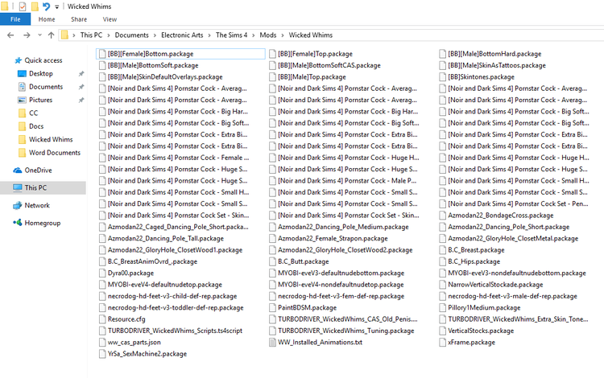The image size is (604, 378).
Task: Switch to the Share ribbon tab
Action: (x=79, y=19)
